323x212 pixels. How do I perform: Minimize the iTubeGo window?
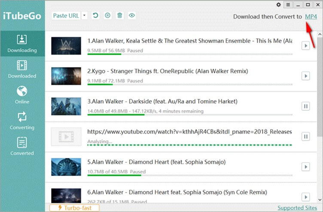point(298,5)
